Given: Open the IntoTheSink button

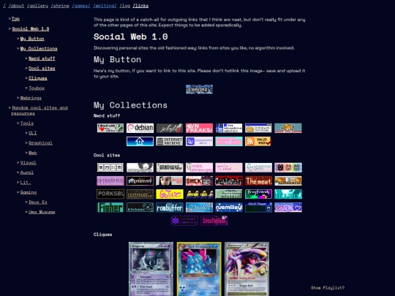Looking at the screenshot, I should pos(214,221).
